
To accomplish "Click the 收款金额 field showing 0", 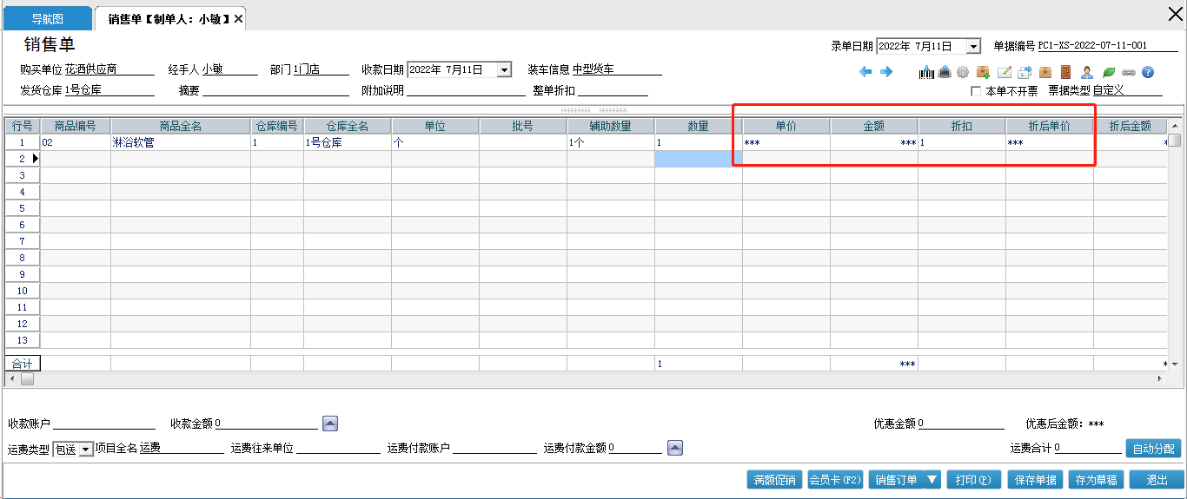I will click(266, 423).
